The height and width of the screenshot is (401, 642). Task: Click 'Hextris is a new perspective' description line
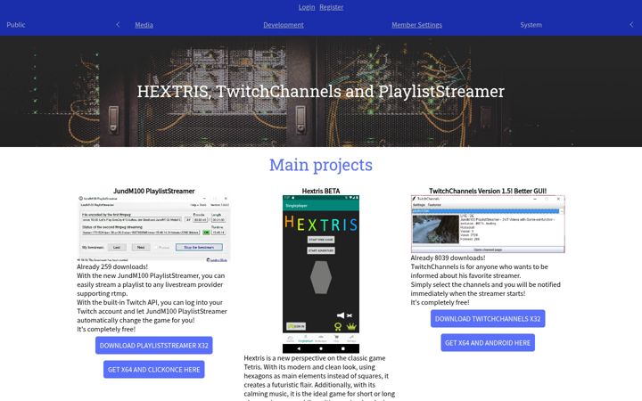pyautogui.click(x=315, y=358)
